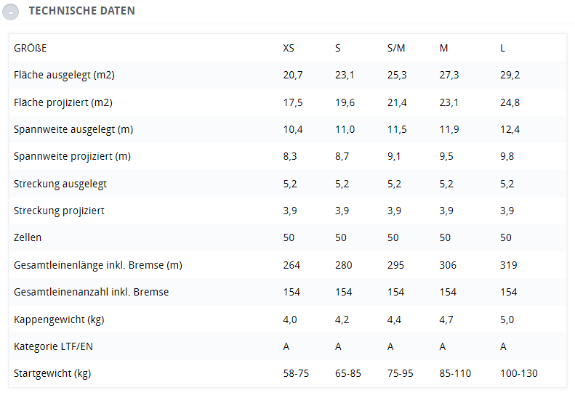The width and height of the screenshot is (575, 395).
Task: Select the S/M size column header
Action: click(396, 48)
